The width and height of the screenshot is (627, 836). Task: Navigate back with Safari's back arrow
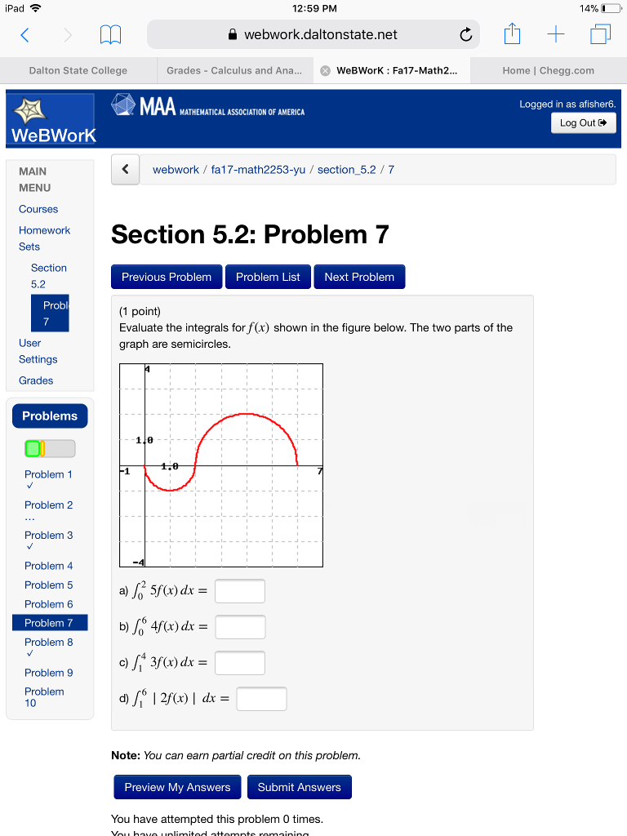(24, 34)
